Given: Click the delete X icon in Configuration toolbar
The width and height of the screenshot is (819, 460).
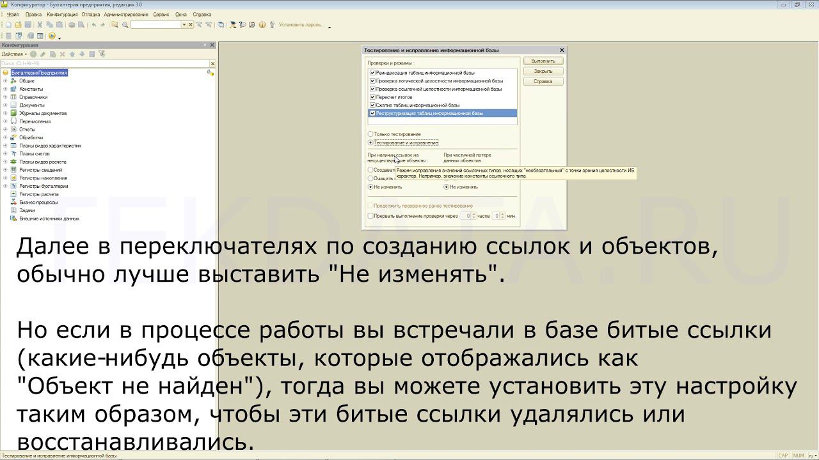Looking at the screenshot, I should tap(63, 54).
